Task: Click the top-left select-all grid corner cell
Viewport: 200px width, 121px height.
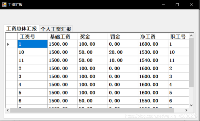Action: (x=11, y=37)
